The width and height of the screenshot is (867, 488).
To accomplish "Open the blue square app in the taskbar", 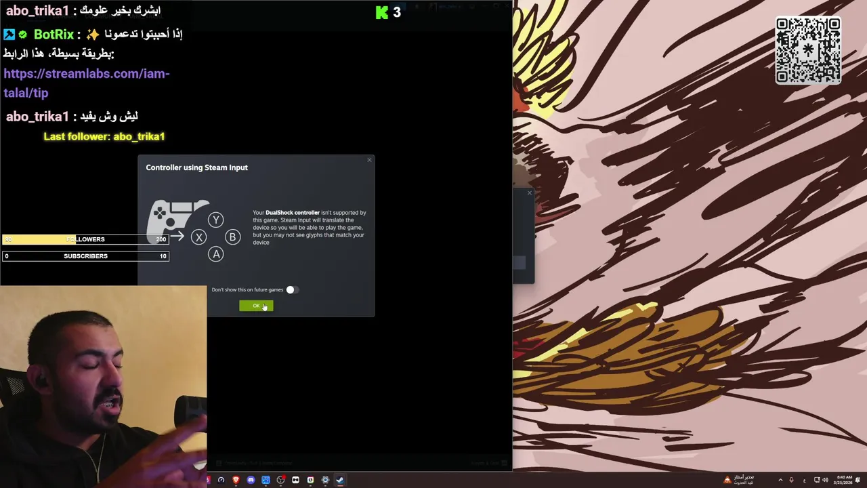I will 266,480.
